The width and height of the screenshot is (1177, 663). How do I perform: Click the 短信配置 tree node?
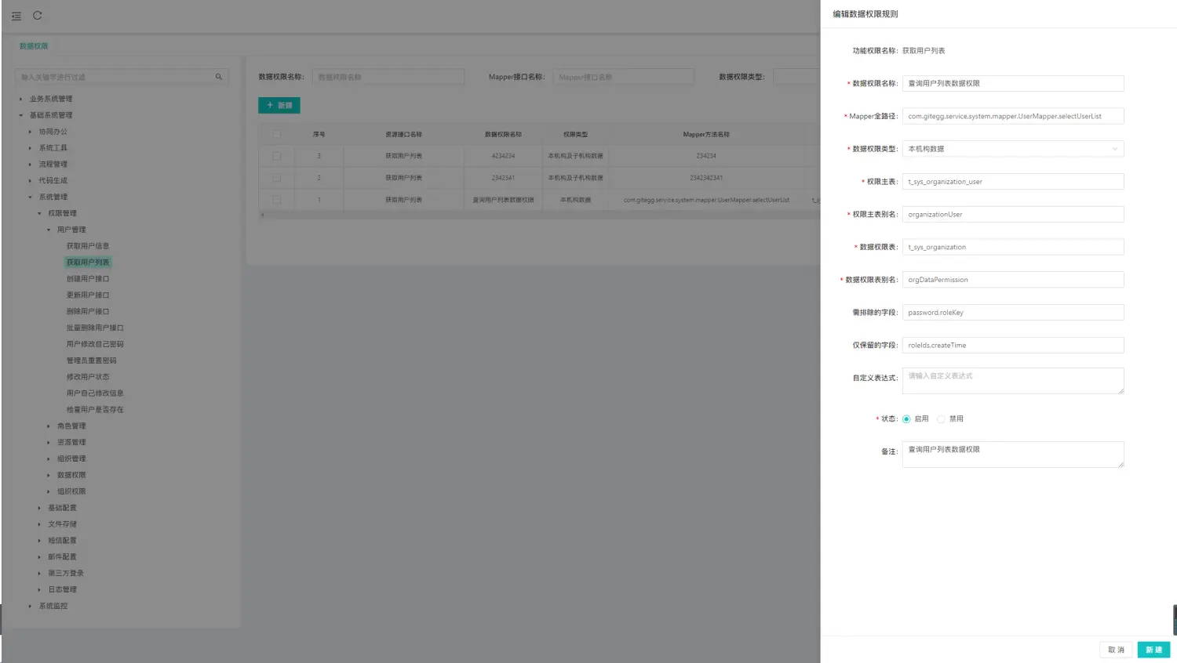pyautogui.click(x=62, y=541)
